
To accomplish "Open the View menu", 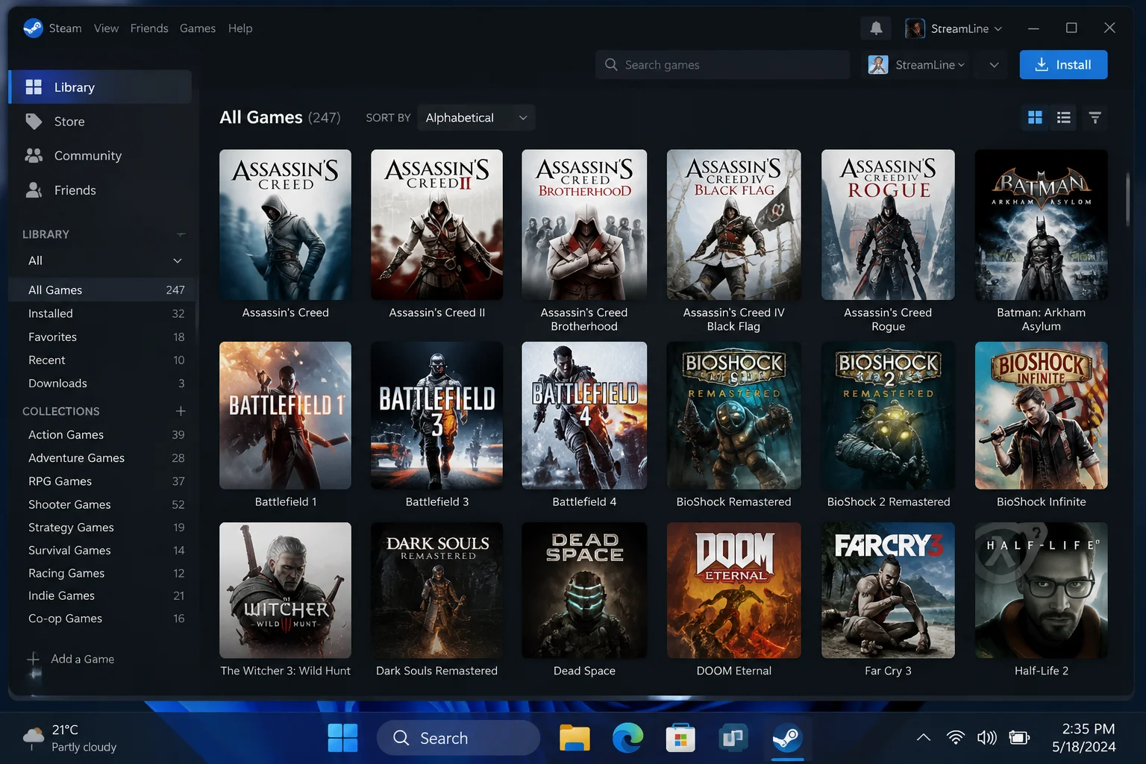I will pos(106,28).
